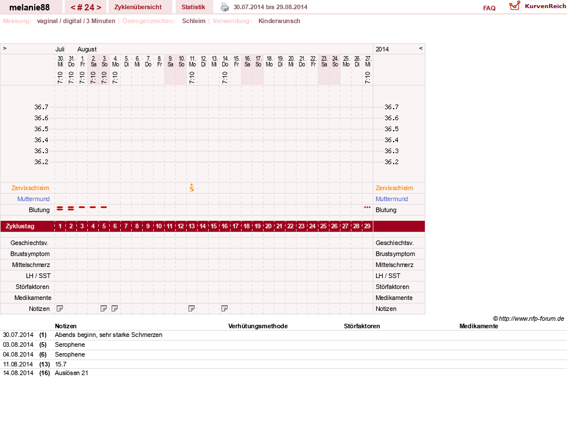Click left Muttermund label
The width and height of the screenshot is (567, 441).
[34, 199]
